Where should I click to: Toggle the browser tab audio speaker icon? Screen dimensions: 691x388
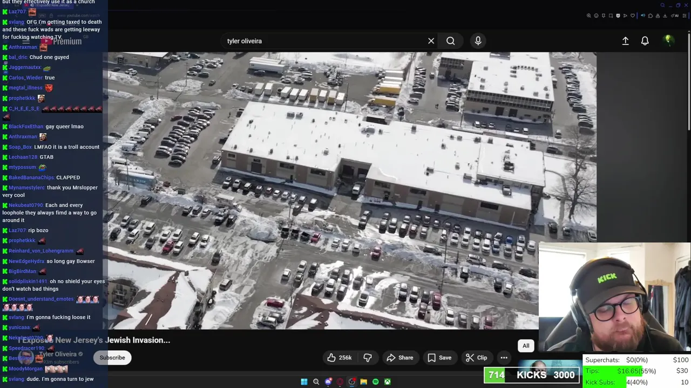pos(643,16)
